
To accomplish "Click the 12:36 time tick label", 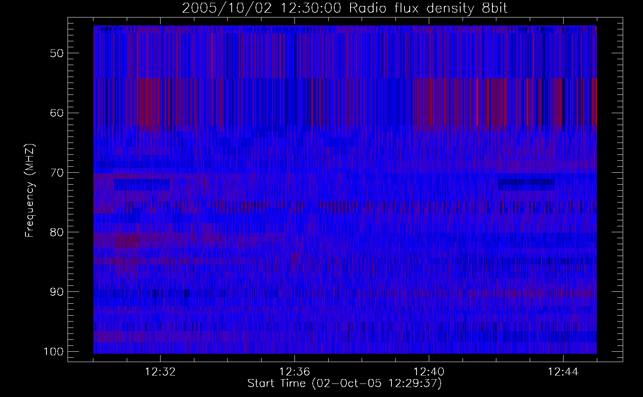I will pos(294,372).
